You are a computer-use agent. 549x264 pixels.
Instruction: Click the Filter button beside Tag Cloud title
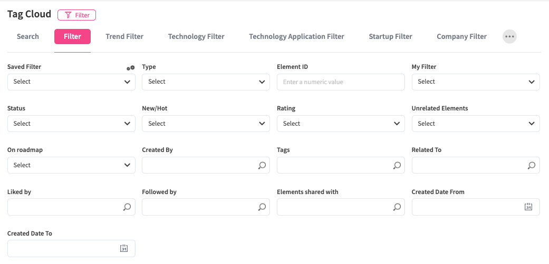click(x=77, y=15)
